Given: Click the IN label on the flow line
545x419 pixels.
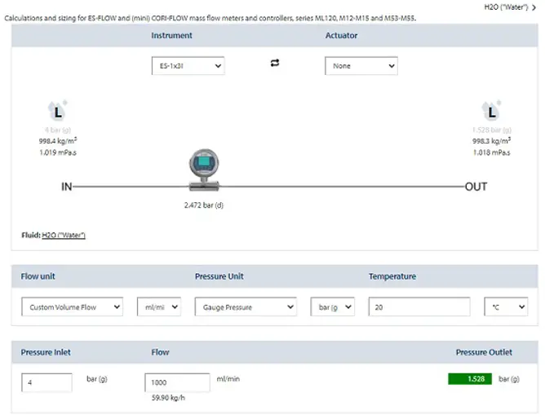Looking at the screenshot, I should 67,187.
